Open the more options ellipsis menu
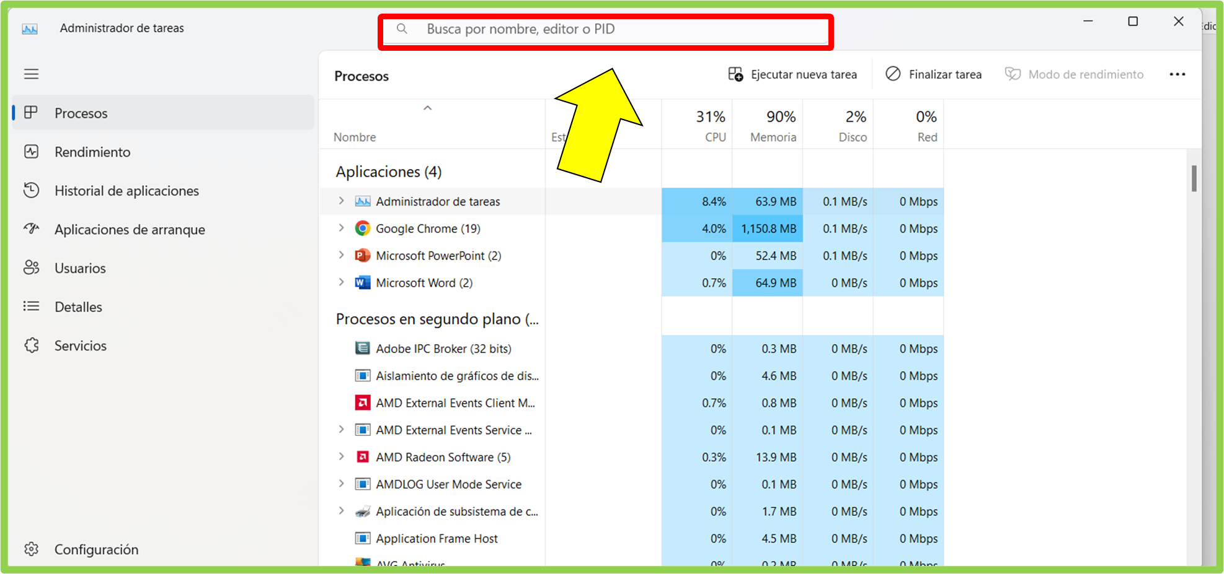This screenshot has width=1224, height=574. point(1177,74)
